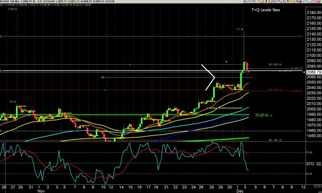Click date 31 on the time axis
The width and height of the screenshot is (322, 193).
[x=31, y=187]
